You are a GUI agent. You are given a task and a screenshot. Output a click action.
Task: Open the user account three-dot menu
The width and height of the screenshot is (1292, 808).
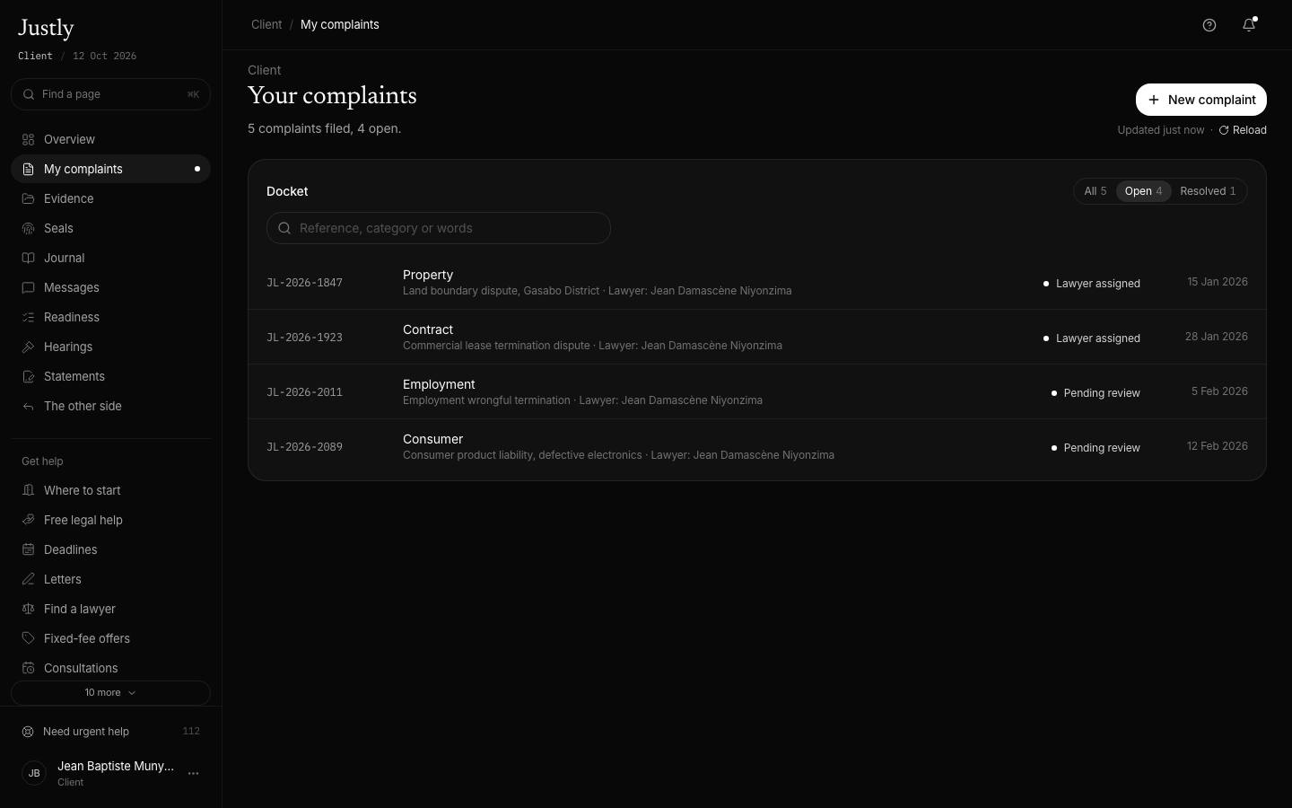[x=193, y=773]
